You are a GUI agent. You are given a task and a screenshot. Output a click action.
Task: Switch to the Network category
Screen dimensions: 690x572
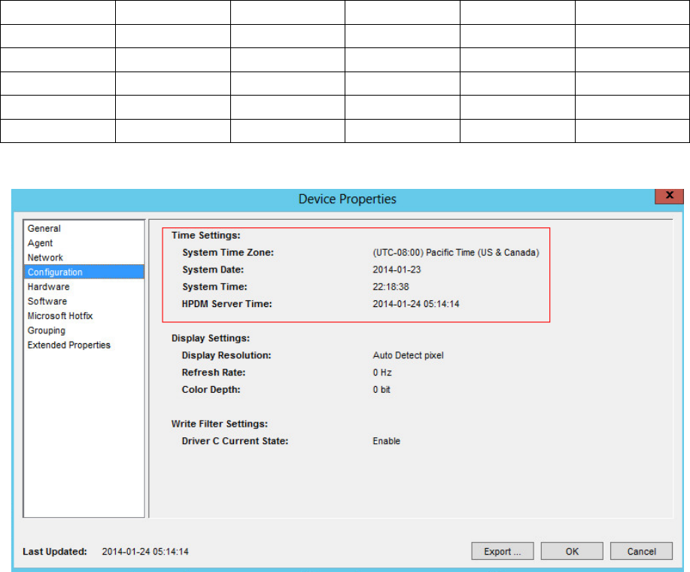[45, 257]
